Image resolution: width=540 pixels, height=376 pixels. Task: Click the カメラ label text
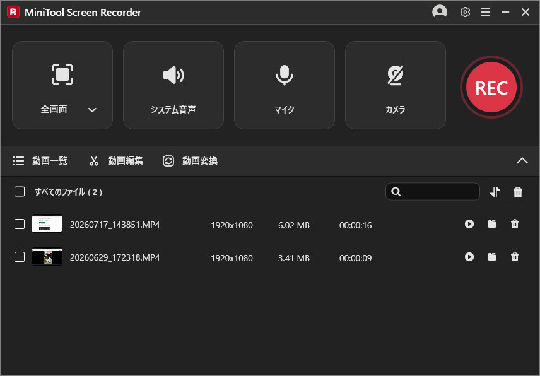click(396, 110)
